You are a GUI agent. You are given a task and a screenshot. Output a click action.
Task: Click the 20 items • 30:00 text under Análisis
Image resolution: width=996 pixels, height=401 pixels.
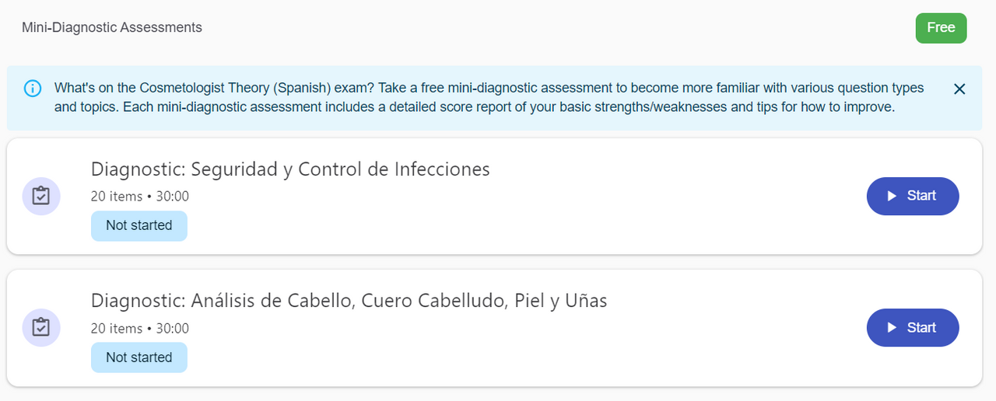tap(140, 329)
